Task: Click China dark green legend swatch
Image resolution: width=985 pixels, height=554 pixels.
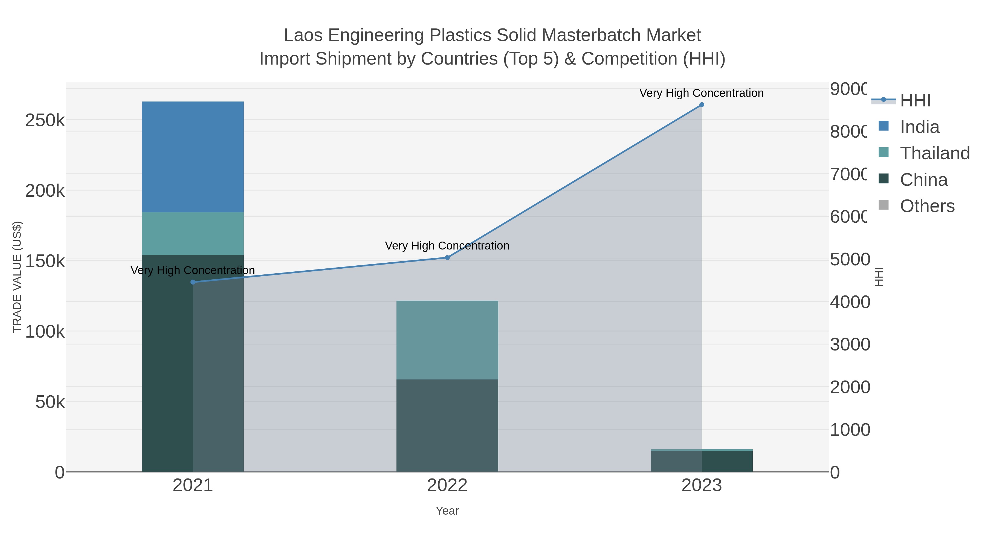Action: click(x=884, y=179)
